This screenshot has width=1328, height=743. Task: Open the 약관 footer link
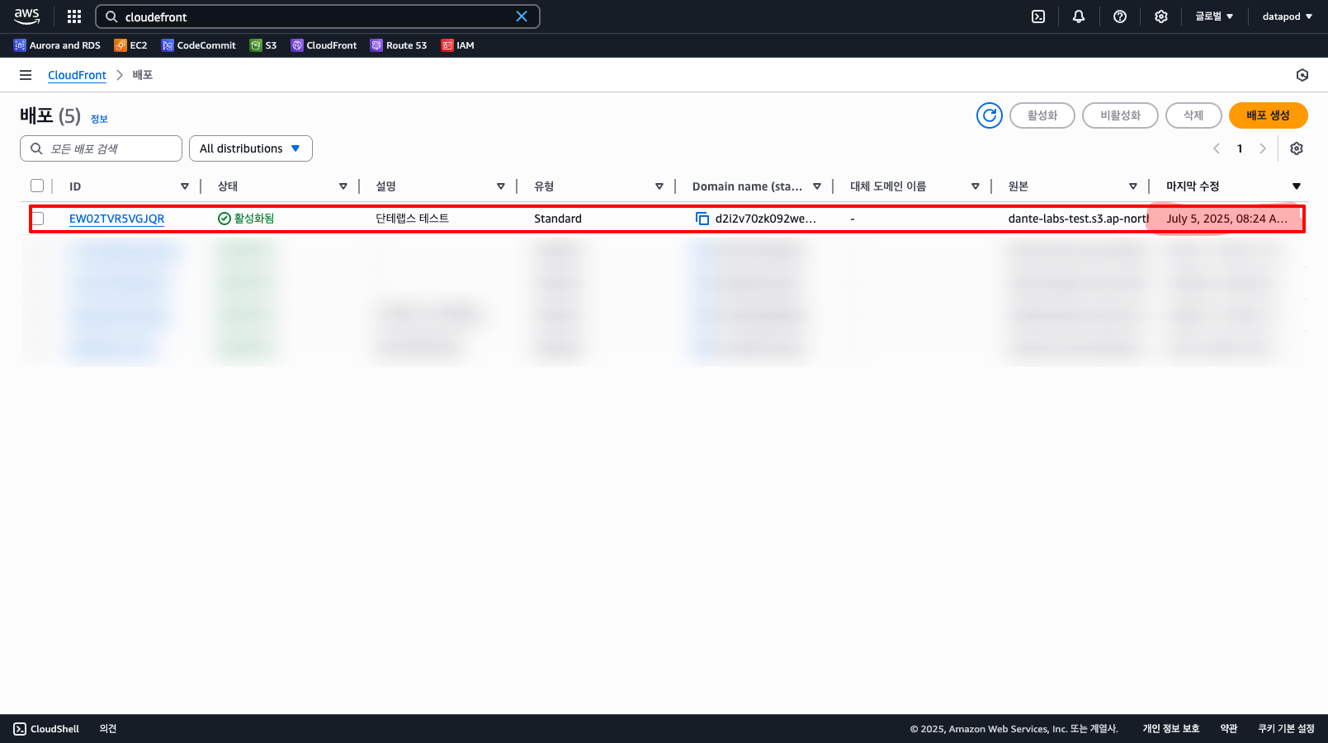(1229, 729)
